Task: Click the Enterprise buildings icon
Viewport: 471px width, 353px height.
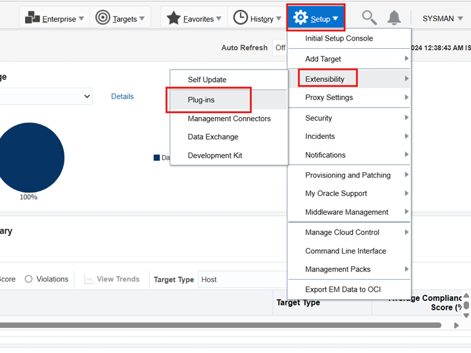Action: point(33,18)
